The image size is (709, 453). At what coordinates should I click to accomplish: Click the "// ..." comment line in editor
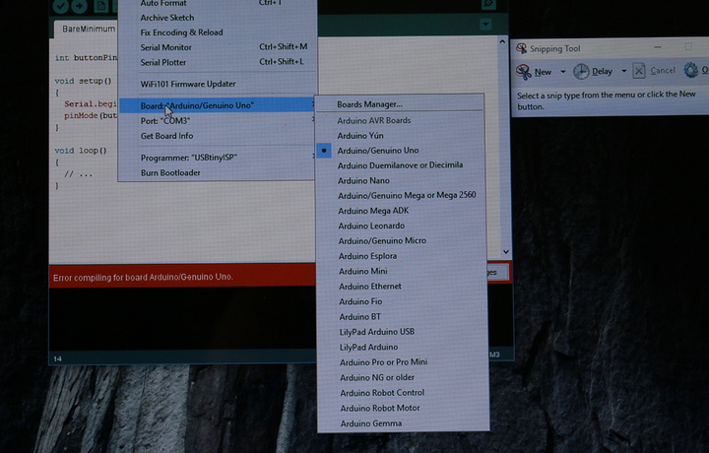(78, 173)
